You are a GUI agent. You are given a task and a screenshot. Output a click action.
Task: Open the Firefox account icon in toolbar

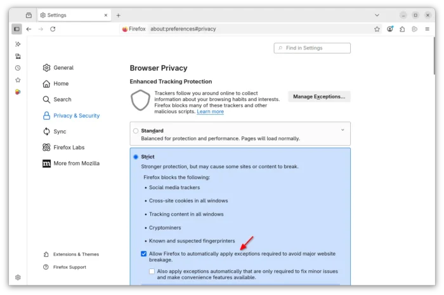[390, 29]
